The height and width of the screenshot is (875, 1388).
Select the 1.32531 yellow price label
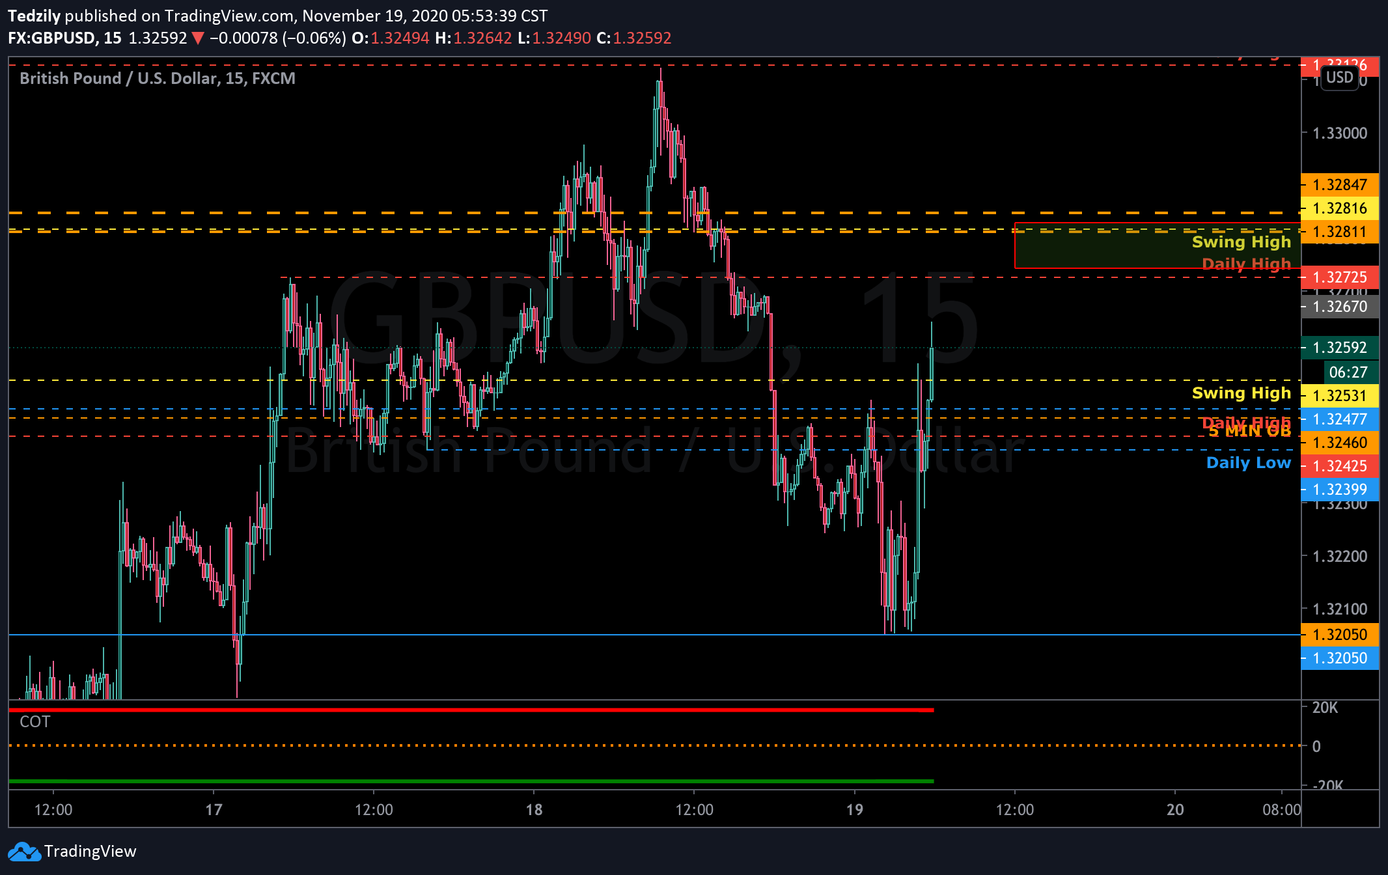1339,396
